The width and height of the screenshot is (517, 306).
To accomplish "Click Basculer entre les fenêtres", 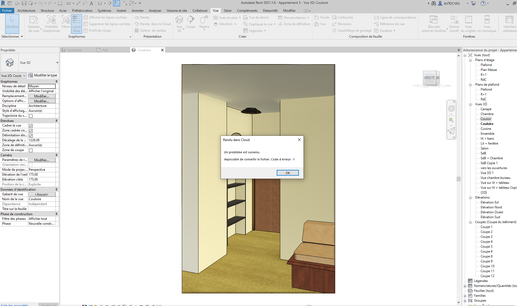I will pos(434,24).
